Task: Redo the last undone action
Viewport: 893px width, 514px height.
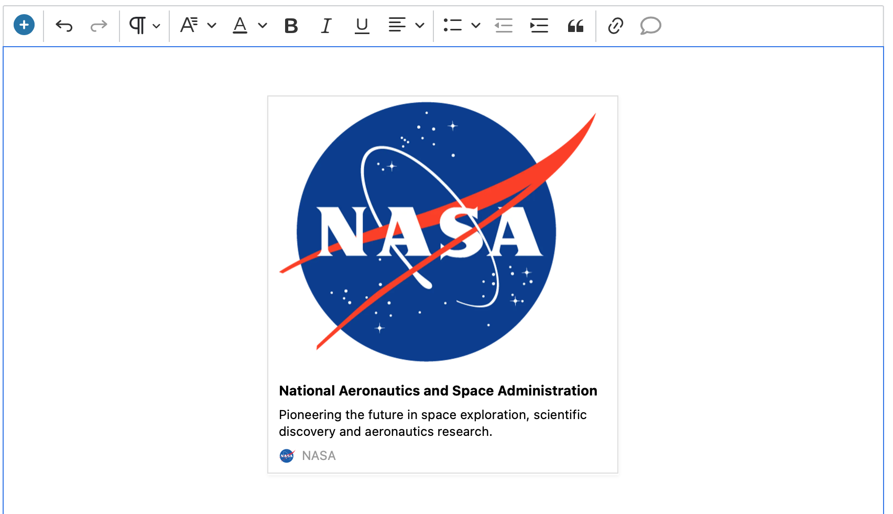Action: [99, 25]
